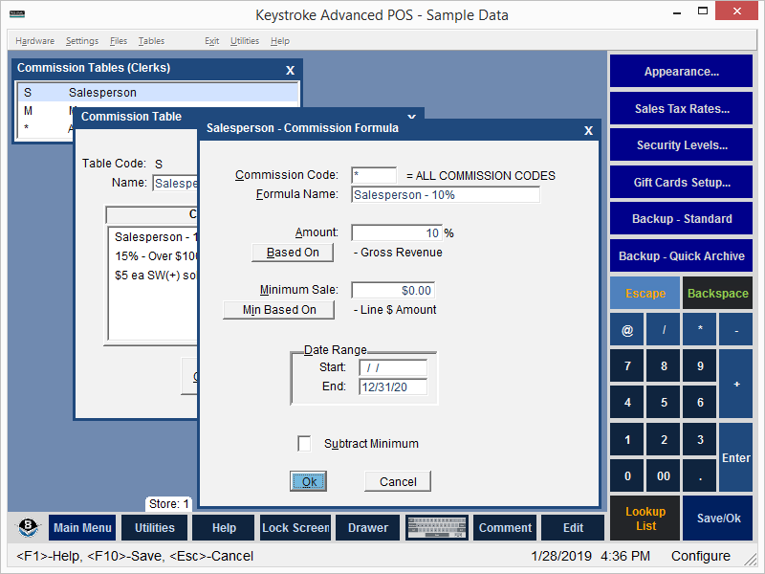This screenshot has width=765, height=574.
Task: Close the Commission Formula dialog
Action: 588,131
